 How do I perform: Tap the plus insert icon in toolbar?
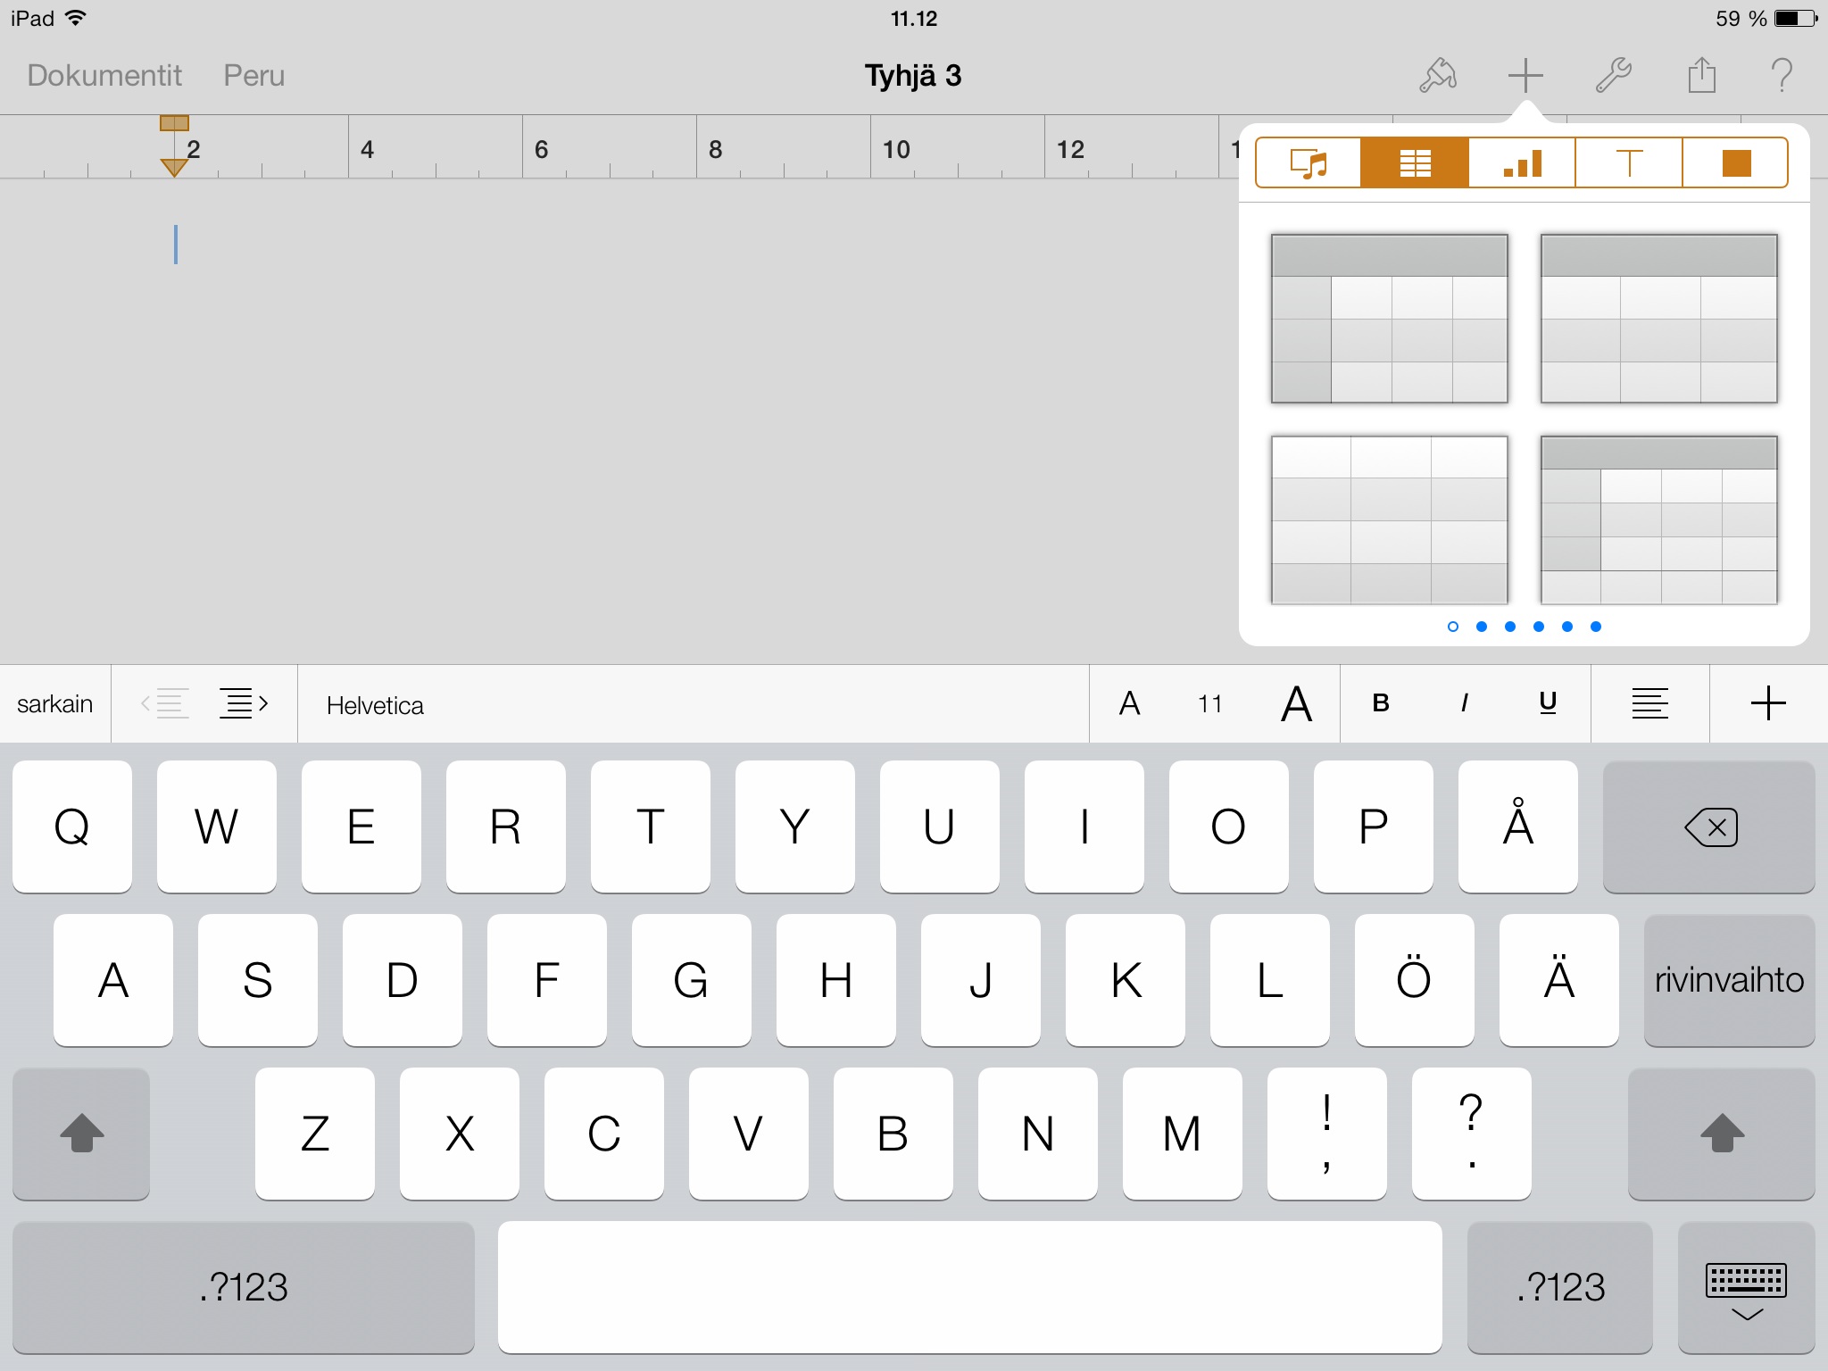click(1525, 76)
